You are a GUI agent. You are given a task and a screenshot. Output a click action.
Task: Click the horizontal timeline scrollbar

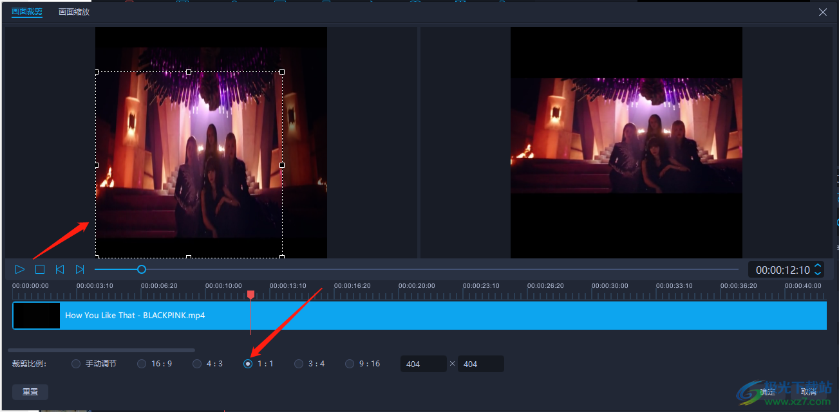(x=101, y=350)
